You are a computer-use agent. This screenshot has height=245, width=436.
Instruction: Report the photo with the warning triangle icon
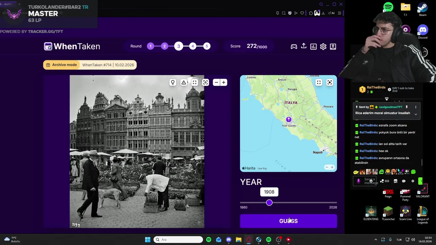click(184, 82)
